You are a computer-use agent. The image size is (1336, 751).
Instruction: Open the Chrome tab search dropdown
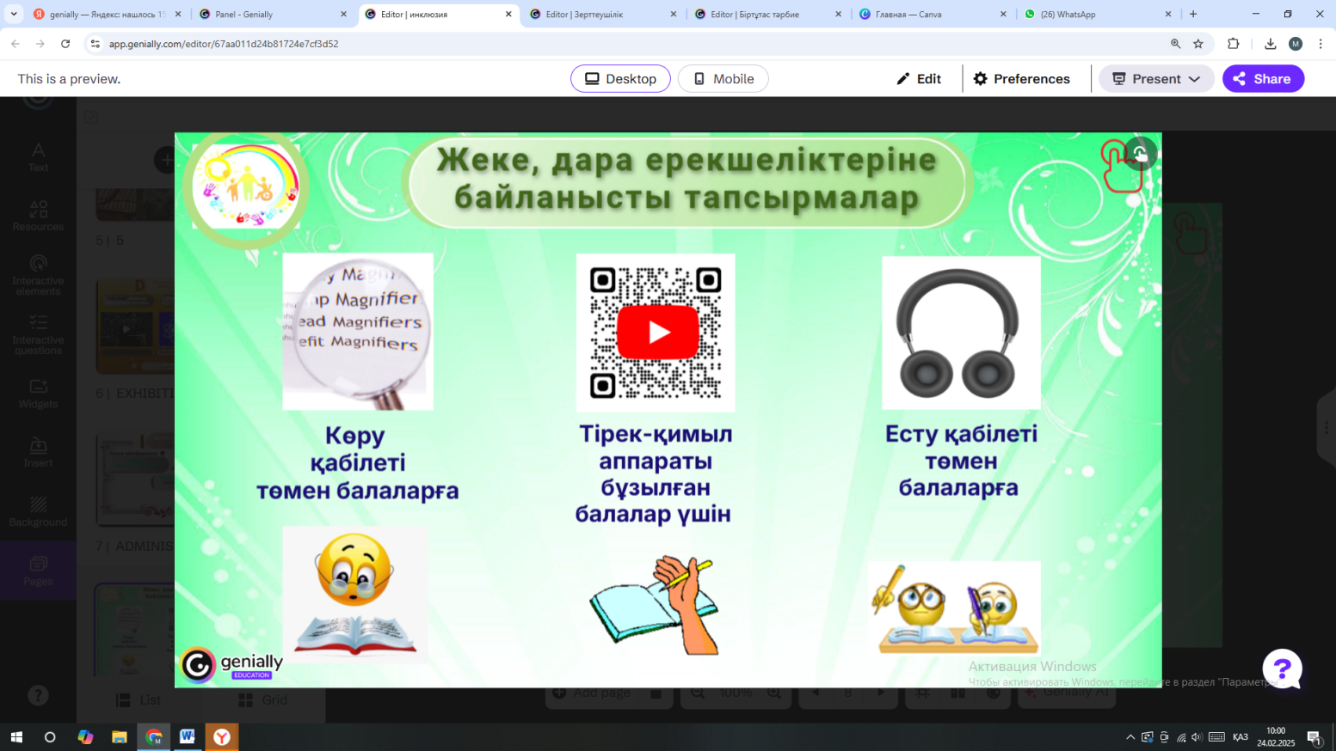14,15
